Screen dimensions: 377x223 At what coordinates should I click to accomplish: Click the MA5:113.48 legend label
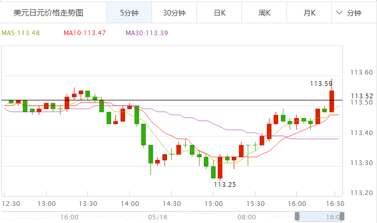(x=21, y=33)
